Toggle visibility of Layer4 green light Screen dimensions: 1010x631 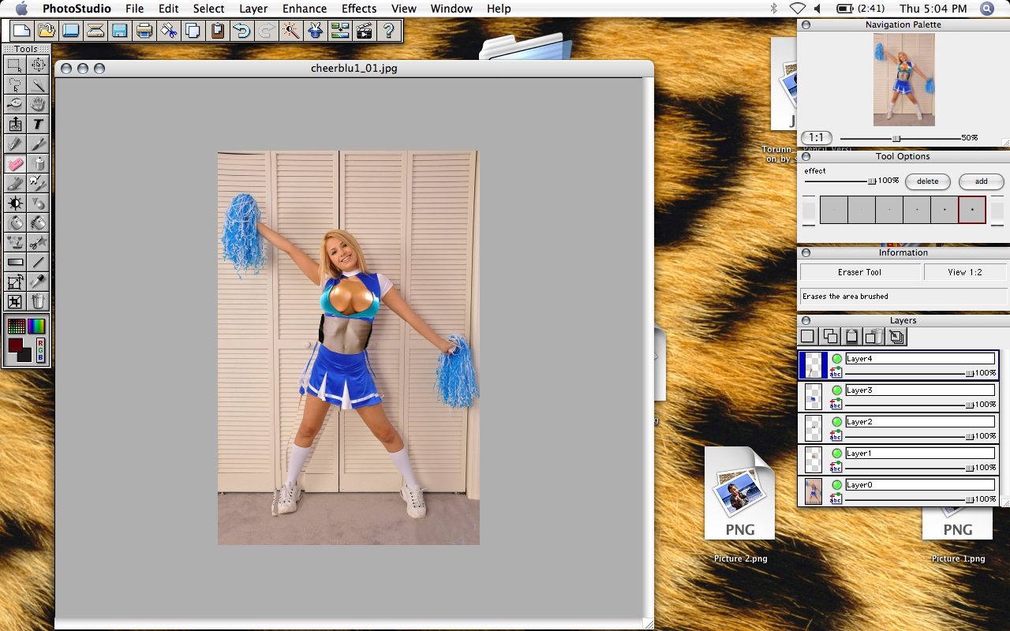click(x=836, y=359)
